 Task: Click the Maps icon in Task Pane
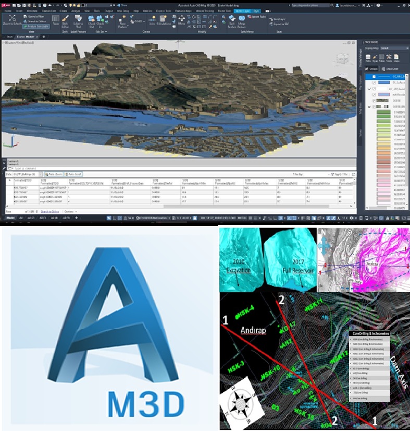pos(396,58)
